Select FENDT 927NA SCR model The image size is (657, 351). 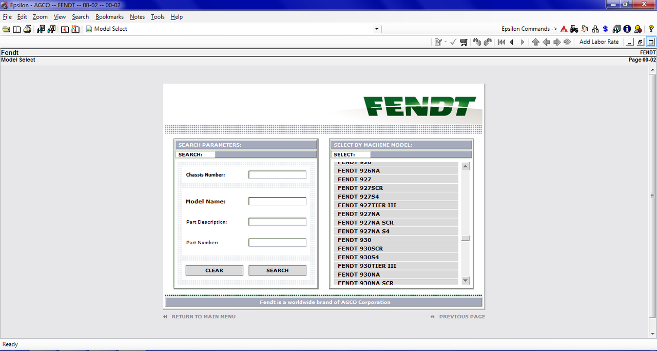point(396,223)
